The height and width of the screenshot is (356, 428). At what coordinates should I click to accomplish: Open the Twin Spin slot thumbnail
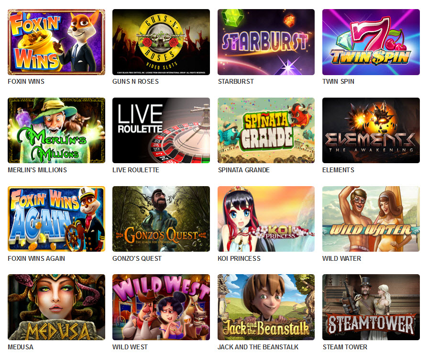click(371, 42)
